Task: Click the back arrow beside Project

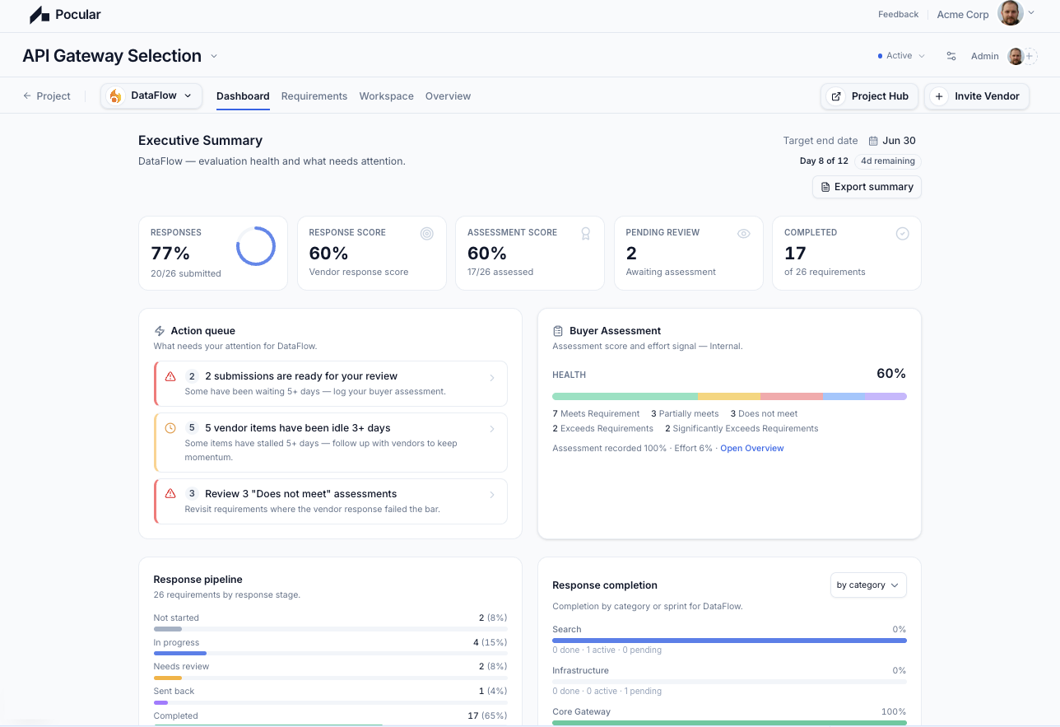Action: (27, 96)
